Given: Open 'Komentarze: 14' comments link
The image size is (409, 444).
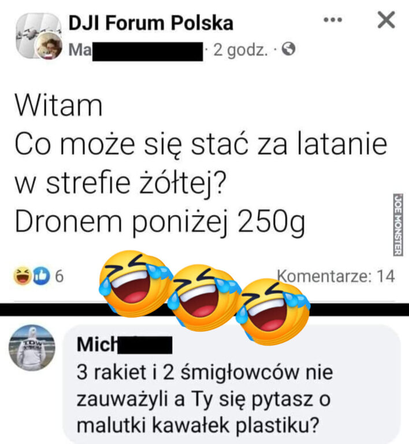Looking at the screenshot, I should point(336,276).
